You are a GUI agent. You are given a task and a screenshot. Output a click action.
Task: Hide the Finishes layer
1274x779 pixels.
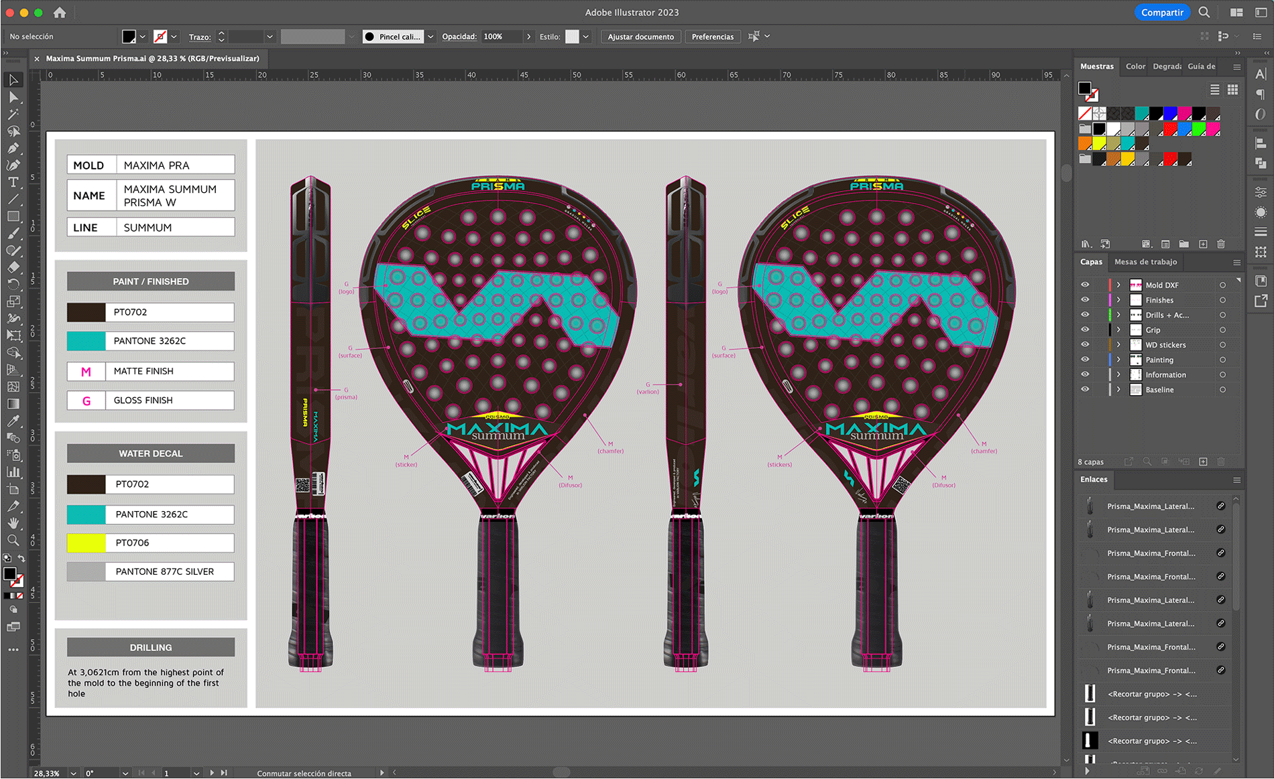[1085, 299]
